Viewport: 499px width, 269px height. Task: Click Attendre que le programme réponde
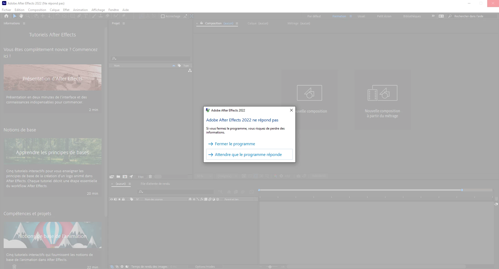(249, 154)
